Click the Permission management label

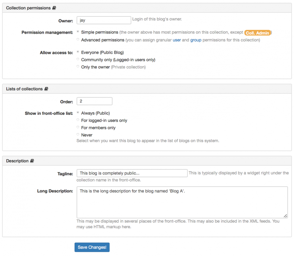(47, 32)
